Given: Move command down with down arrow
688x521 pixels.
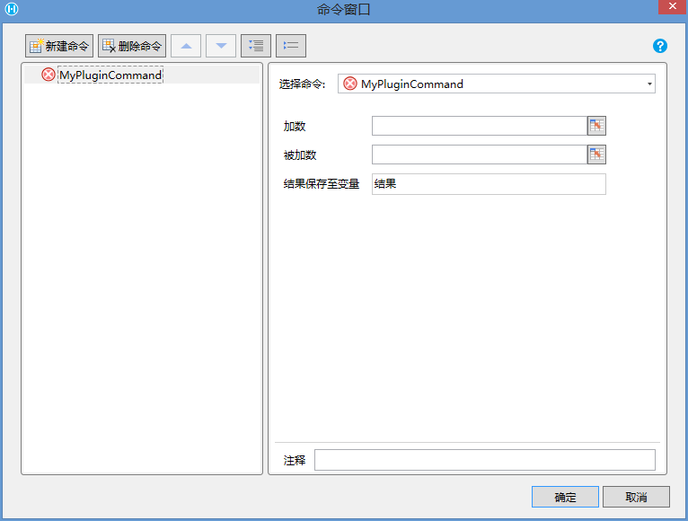Looking at the screenshot, I should [221, 46].
